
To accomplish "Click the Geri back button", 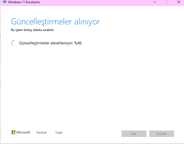I will pos(134,134).
